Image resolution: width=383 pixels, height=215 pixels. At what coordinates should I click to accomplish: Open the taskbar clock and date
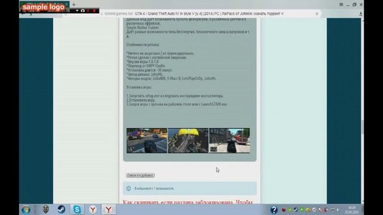point(352,210)
